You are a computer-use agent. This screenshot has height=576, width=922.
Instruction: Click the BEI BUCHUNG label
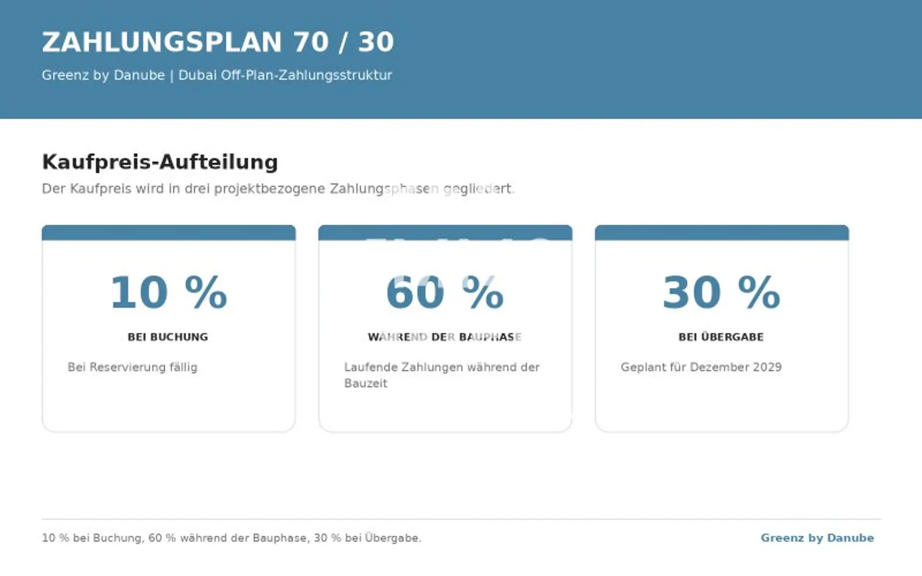pyautogui.click(x=168, y=337)
